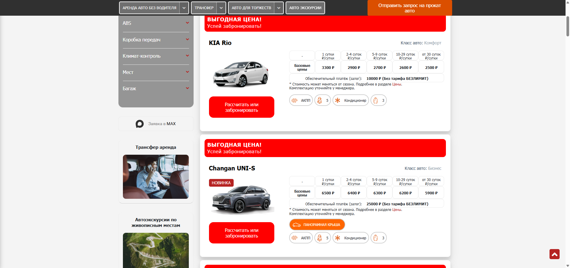Expand the ABS filter

click(156, 23)
